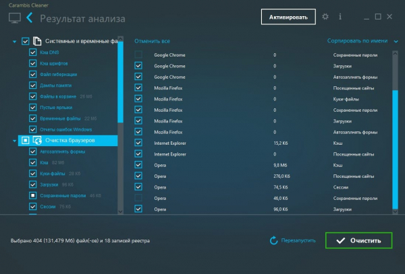The height and width of the screenshot is (274, 405).
Task: Toggle Сохраненные пароли checkbox in left tree
Action: (x=32, y=195)
